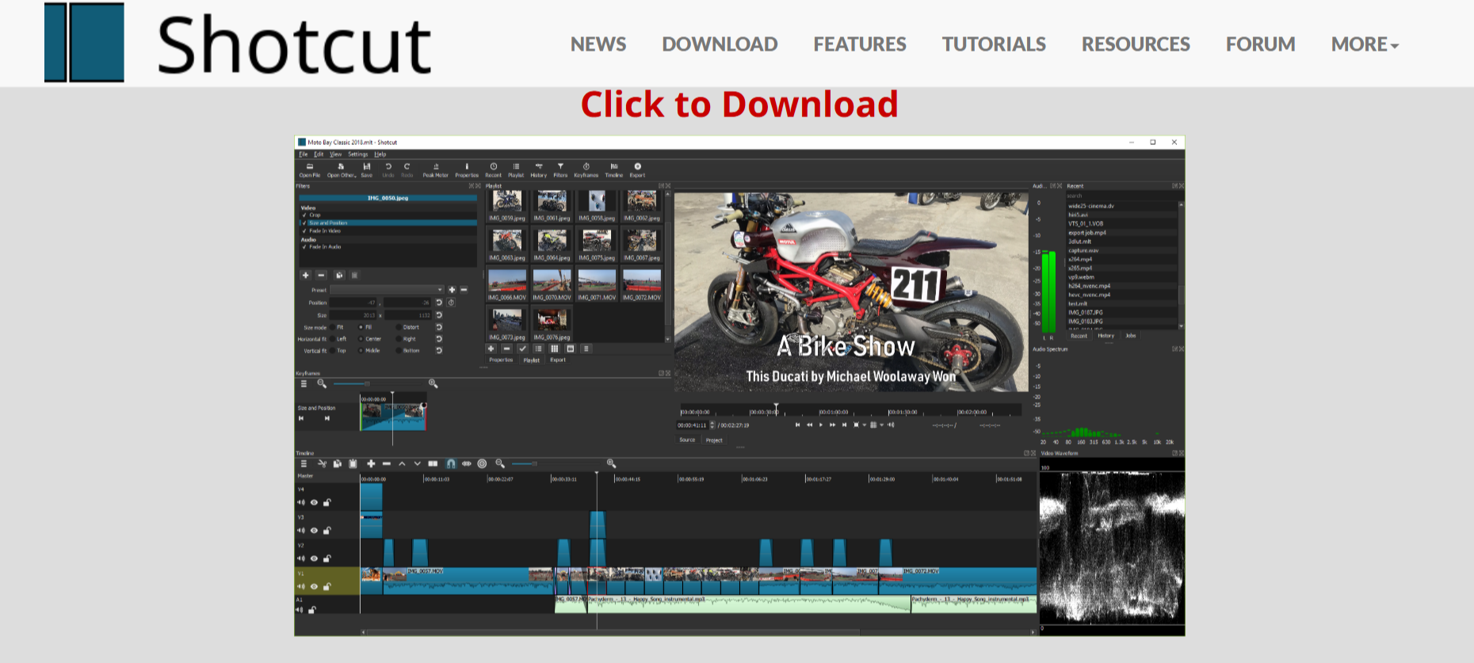The height and width of the screenshot is (663, 1474).
Task: Click the Recent toolbar icon
Action: [x=494, y=170]
